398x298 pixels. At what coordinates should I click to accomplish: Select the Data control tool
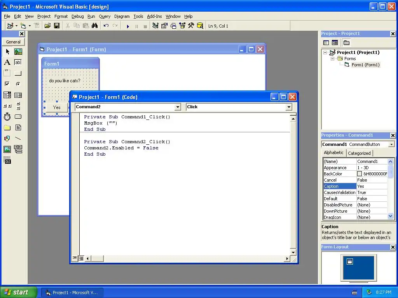(18, 149)
